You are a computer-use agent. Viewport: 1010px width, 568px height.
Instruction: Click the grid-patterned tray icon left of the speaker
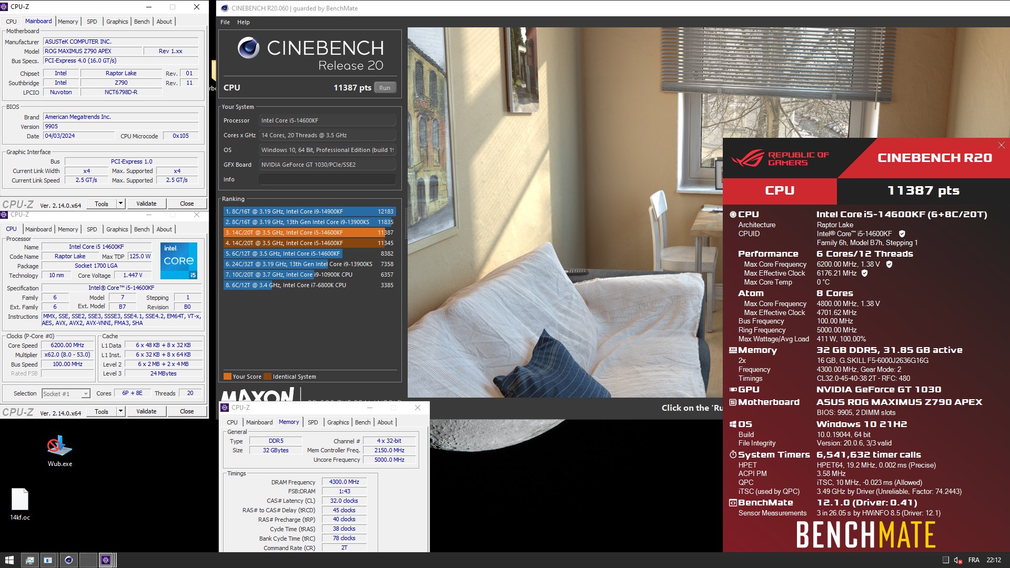(945, 560)
